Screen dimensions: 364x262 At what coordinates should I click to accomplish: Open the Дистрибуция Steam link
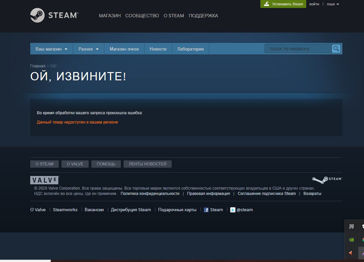131,210
